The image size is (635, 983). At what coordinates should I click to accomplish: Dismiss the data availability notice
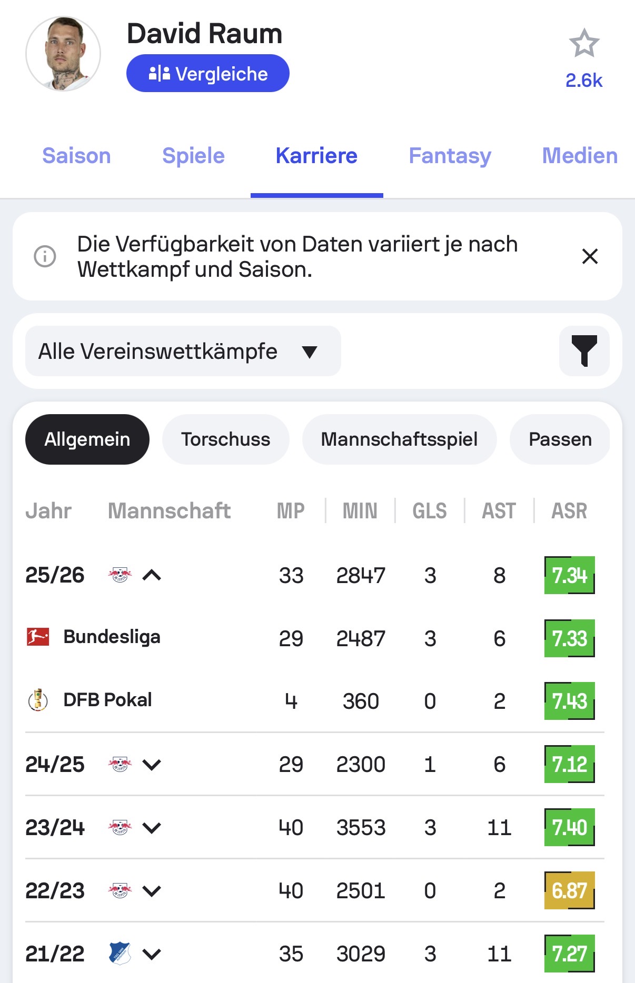[x=590, y=256]
